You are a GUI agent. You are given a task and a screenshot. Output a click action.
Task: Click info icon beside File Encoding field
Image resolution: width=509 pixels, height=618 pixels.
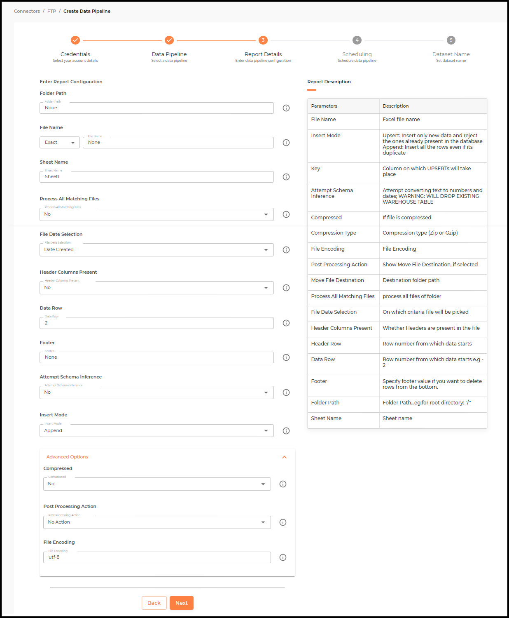point(283,557)
